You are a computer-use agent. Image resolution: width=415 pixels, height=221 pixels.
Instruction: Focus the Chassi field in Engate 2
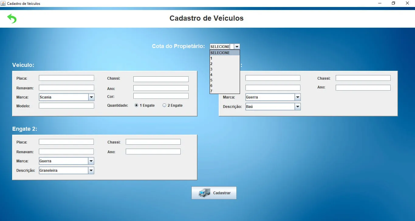pyautogui.click(x=153, y=142)
